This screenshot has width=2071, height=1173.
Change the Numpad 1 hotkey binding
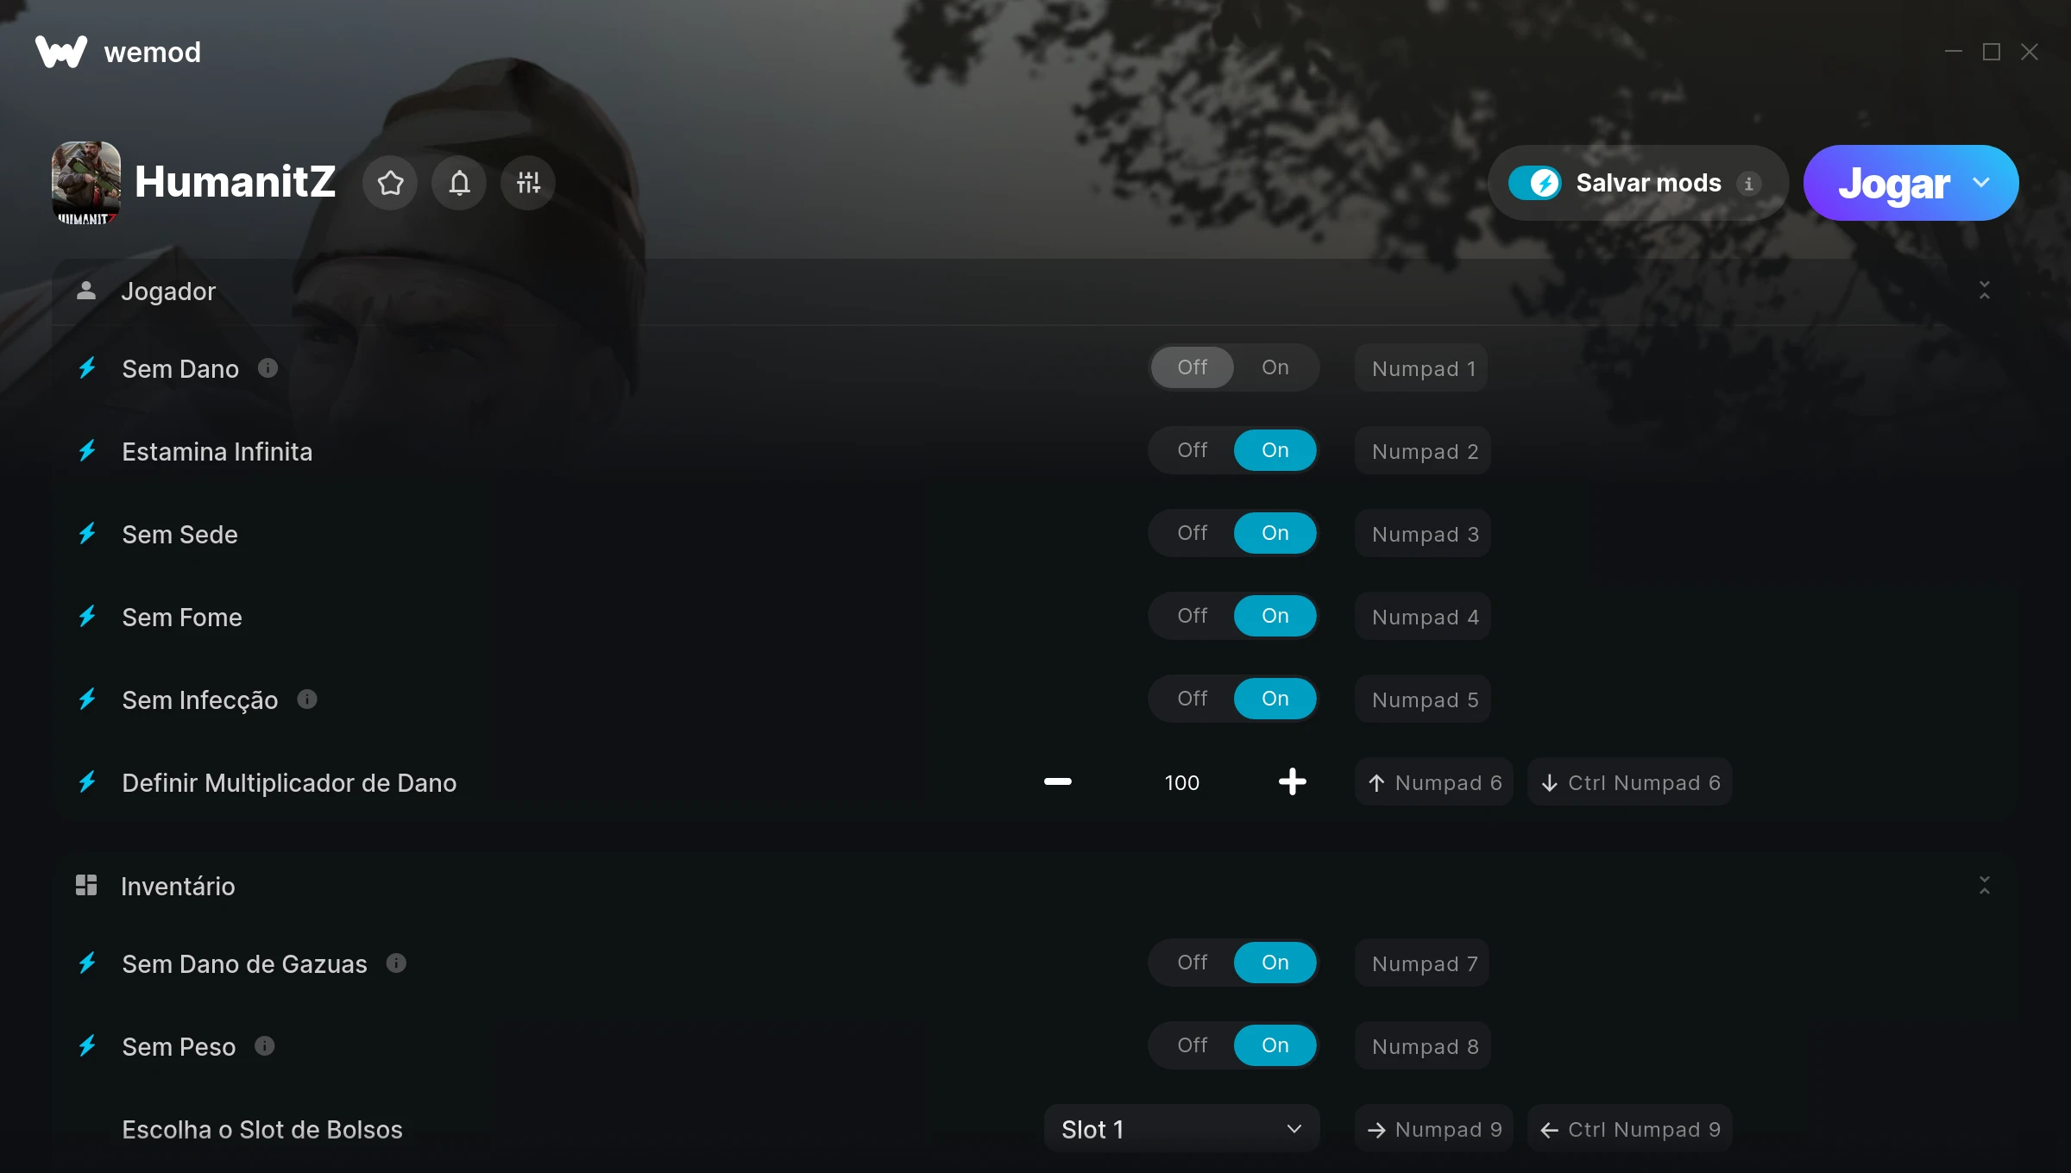coord(1422,368)
